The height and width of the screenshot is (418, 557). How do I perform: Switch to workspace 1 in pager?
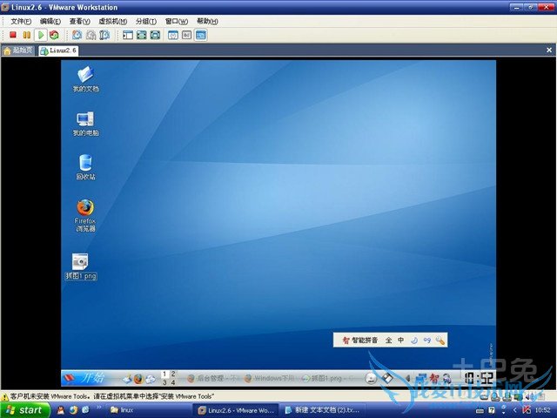coord(164,374)
